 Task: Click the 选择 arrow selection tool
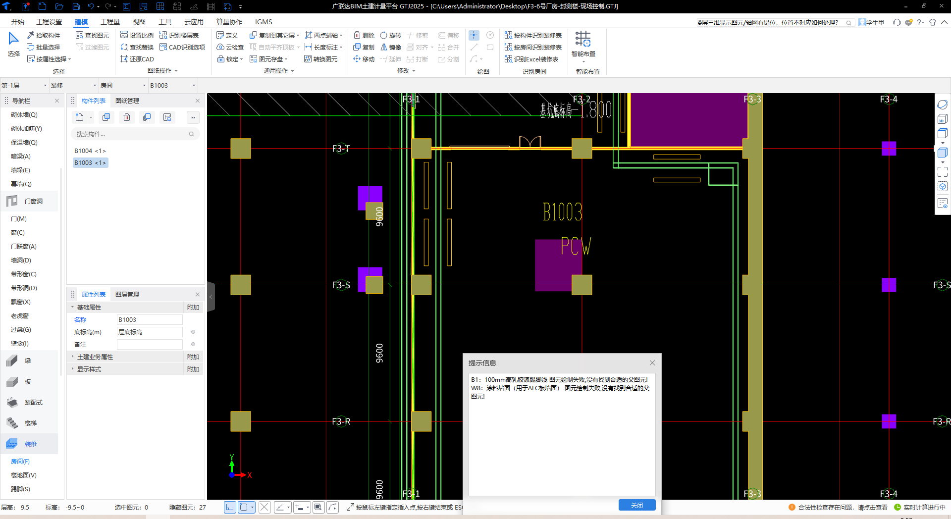[x=13, y=45]
